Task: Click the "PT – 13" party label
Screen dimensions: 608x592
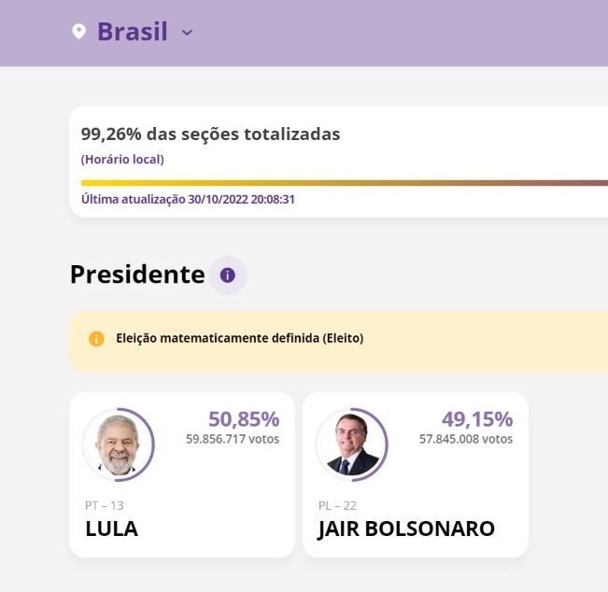Action: (104, 505)
